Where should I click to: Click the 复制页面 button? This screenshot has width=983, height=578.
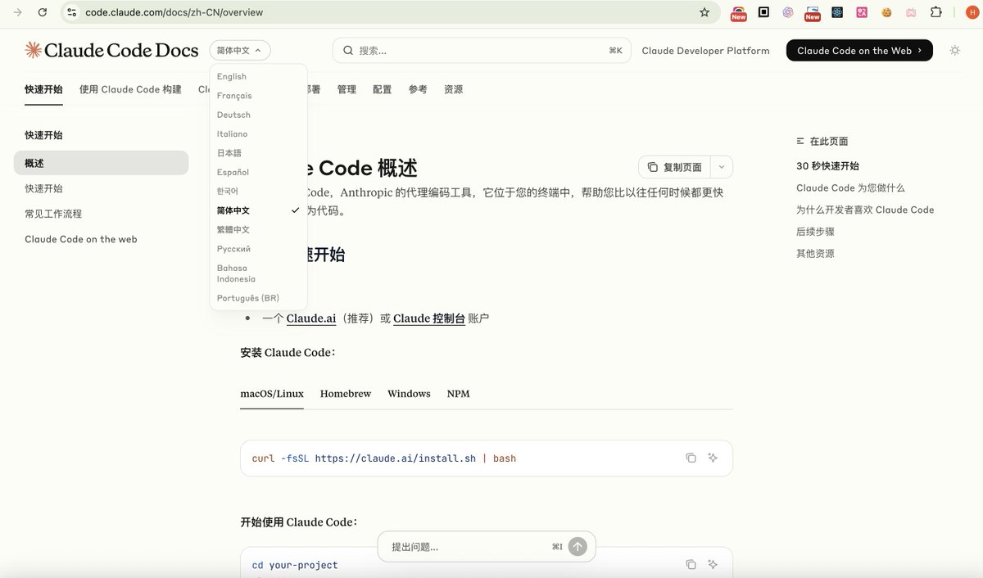(x=675, y=167)
